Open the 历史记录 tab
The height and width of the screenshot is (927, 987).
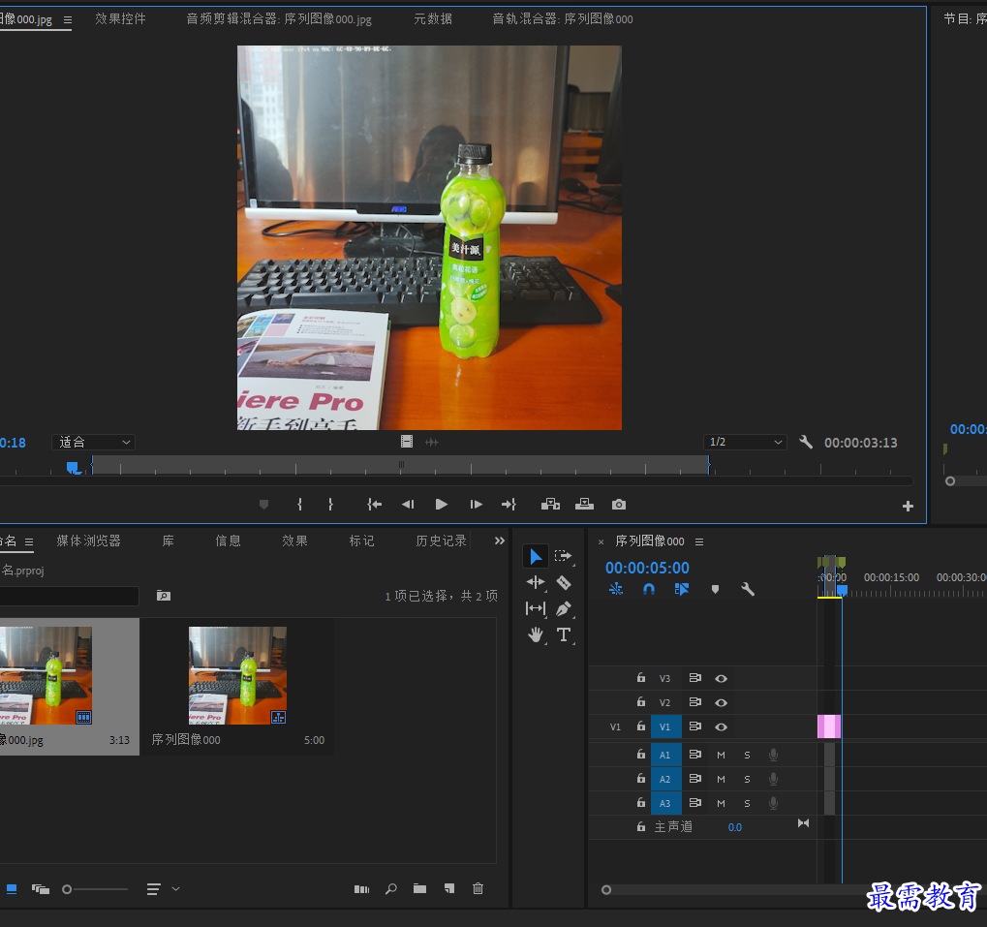[442, 541]
